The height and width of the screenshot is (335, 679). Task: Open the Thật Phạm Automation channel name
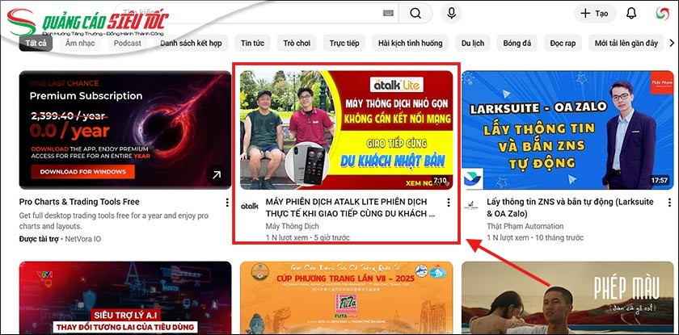pos(525,226)
